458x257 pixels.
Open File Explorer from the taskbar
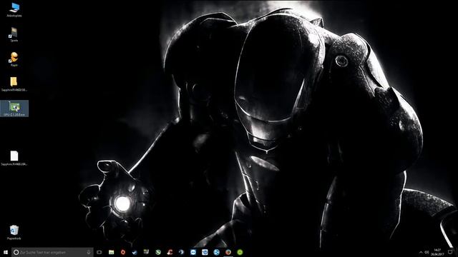pos(112,252)
